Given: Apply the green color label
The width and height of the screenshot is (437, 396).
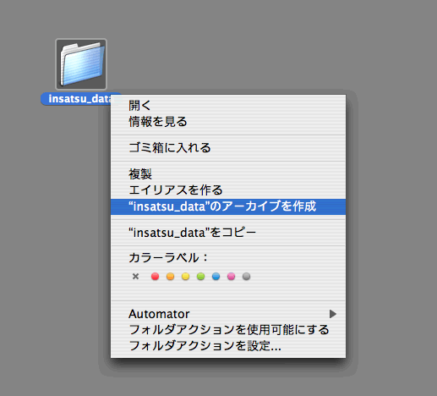Looking at the screenshot, I should click(x=200, y=277).
